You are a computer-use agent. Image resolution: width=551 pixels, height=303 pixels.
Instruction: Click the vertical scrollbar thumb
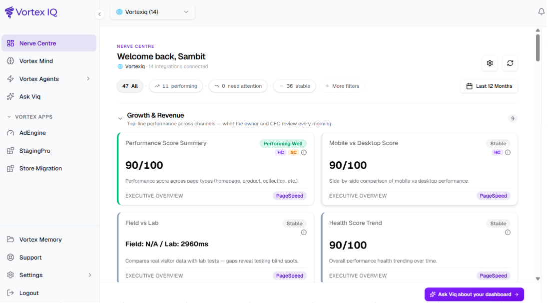point(538,48)
